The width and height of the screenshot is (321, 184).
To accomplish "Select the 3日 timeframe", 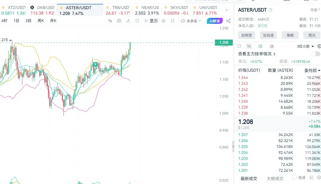I will (x=28, y=21).
